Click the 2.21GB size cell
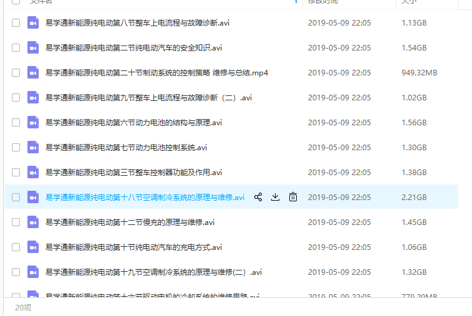The height and width of the screenshot is (316, 472). coord(414,198)
